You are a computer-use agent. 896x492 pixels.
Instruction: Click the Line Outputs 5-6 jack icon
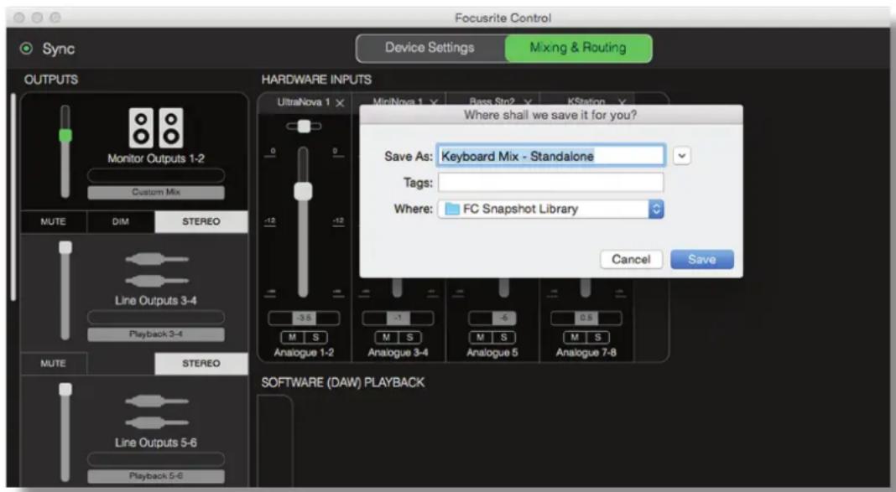157,412
